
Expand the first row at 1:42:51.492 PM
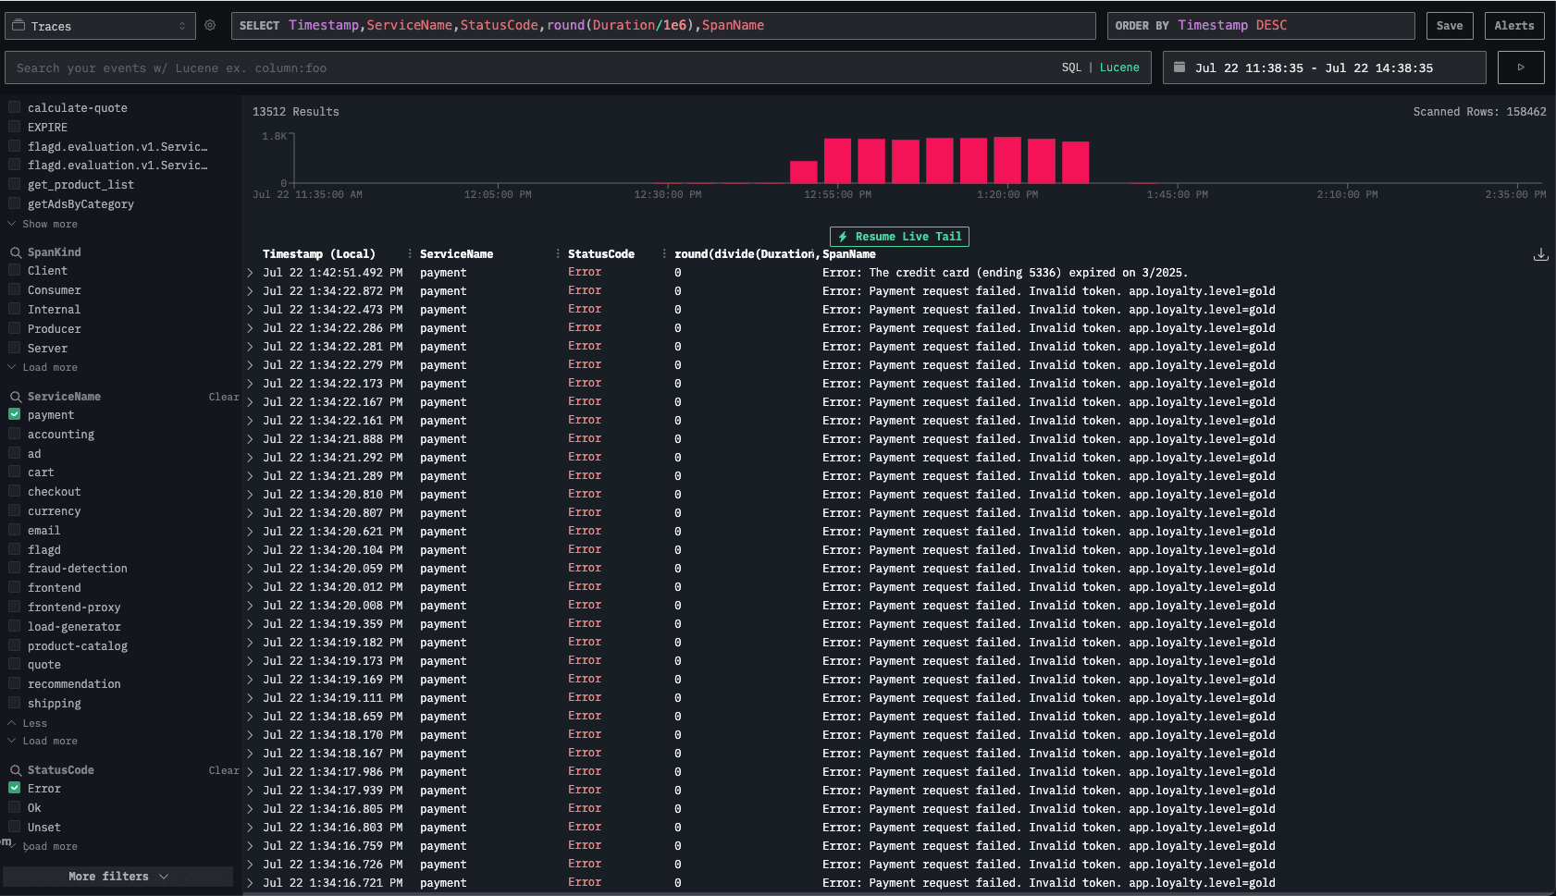click(250, 273)
